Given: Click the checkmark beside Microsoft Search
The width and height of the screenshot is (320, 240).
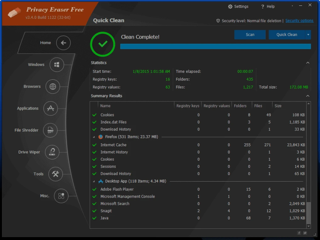Looking at the screenshot, I should 94,204.
